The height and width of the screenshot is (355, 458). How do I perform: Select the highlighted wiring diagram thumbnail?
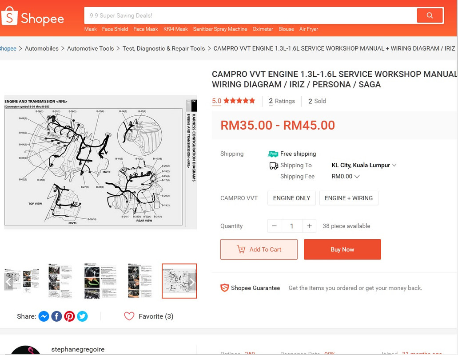click(x=179, y=281)
